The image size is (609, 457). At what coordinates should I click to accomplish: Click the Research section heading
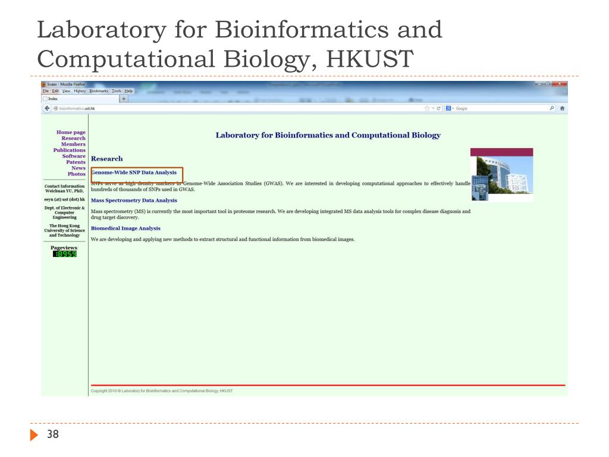click(107, 158)
